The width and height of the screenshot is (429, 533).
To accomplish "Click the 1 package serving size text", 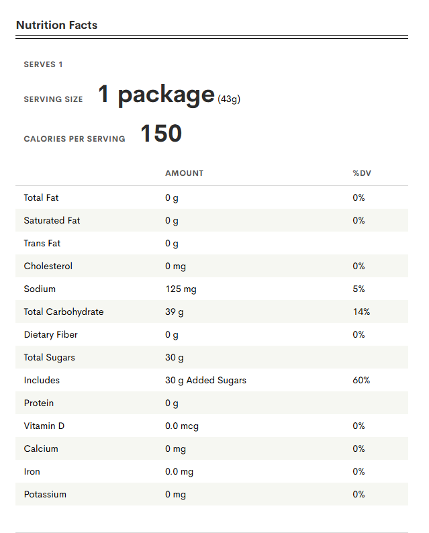I will click(156, 94).
